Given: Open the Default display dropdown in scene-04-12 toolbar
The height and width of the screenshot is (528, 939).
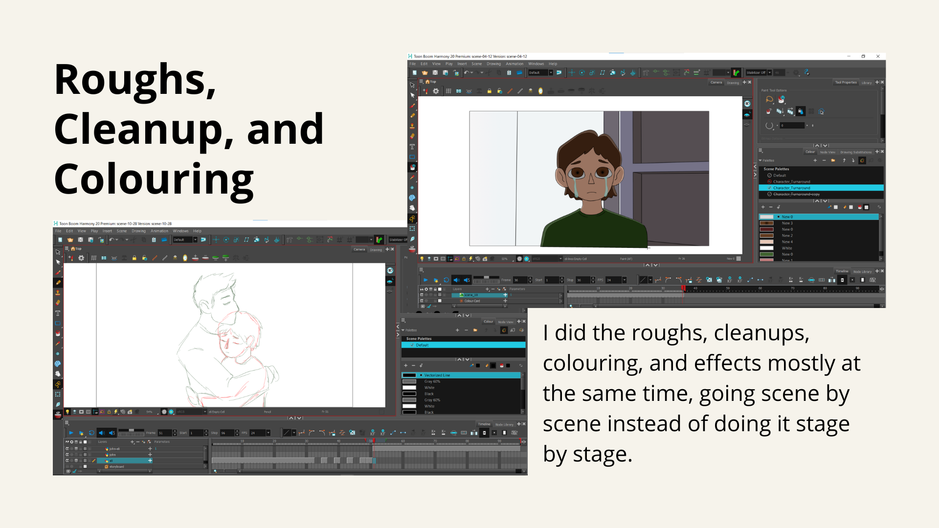Looking at the screenshot, I should (551, 72).
